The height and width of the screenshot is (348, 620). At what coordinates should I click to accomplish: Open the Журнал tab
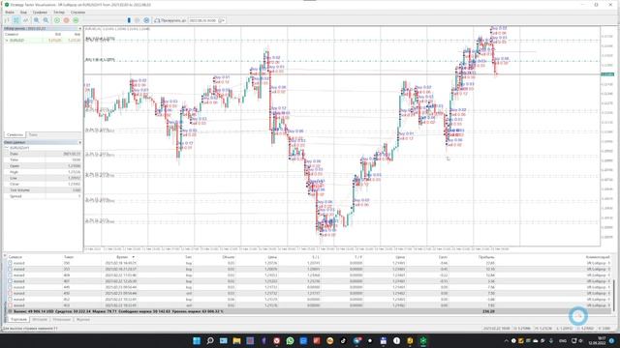(x=83, y=319)
